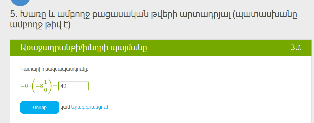Click the green Առաջադրանքի/խնդրի պայմանը header title
This screenshot has height=123, width=314.
point(83,48)
